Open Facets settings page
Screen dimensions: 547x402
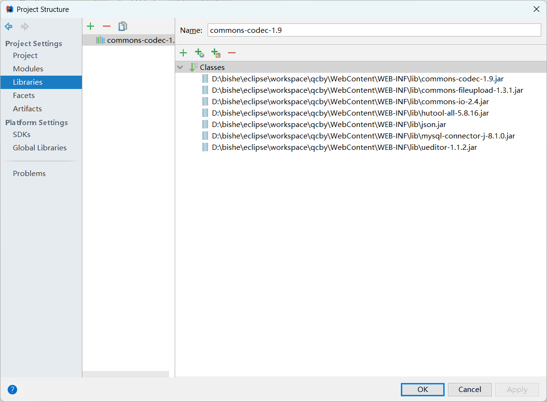[24, 95]
